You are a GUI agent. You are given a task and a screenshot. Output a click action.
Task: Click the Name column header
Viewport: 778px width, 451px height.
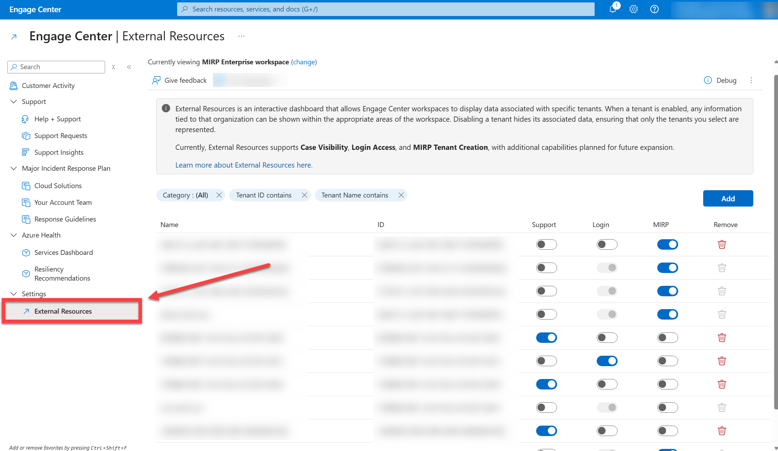click(x=169, y=225)
